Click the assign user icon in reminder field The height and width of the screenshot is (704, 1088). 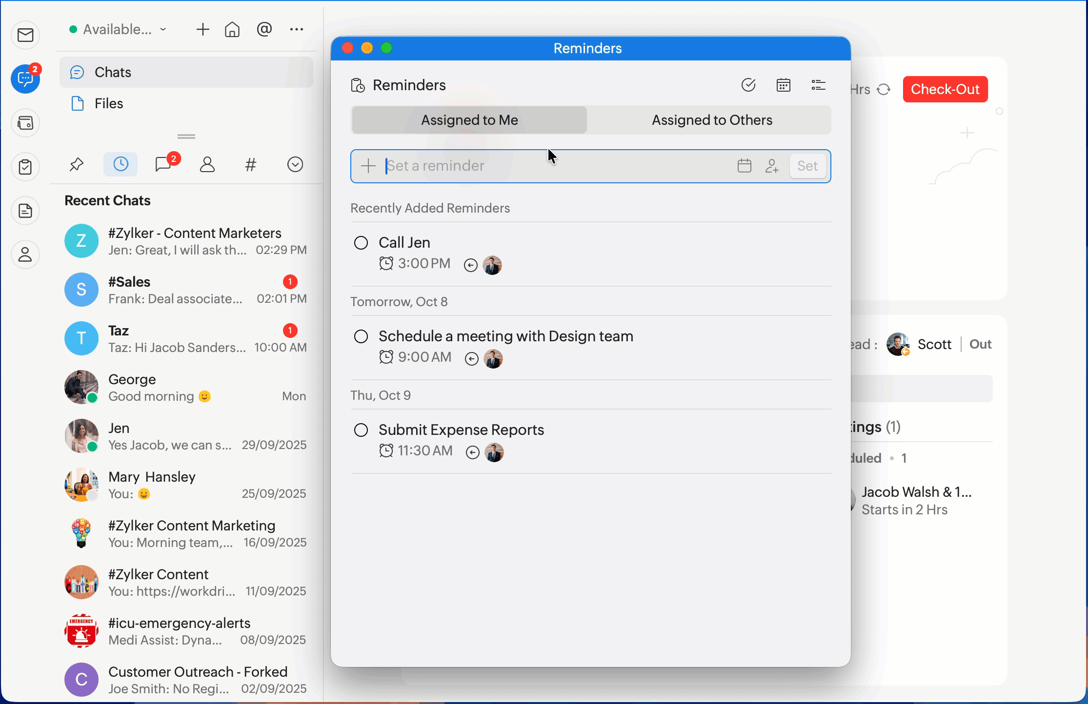(772, 166)
